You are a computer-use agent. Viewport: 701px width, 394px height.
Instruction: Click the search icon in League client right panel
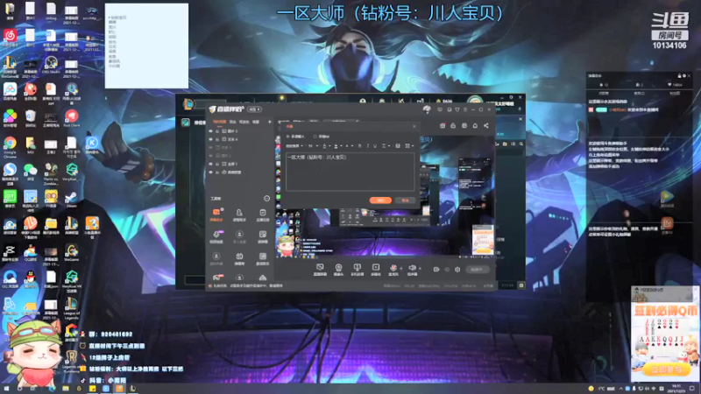tap(521, 144)
